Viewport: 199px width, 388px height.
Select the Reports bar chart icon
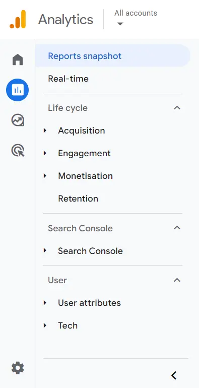[x=17, y=90]
